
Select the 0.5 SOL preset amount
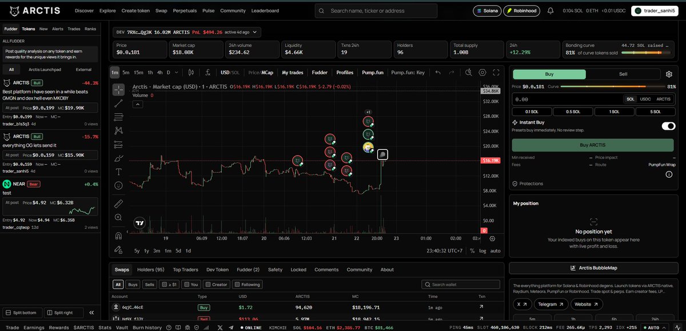point(572,111)
